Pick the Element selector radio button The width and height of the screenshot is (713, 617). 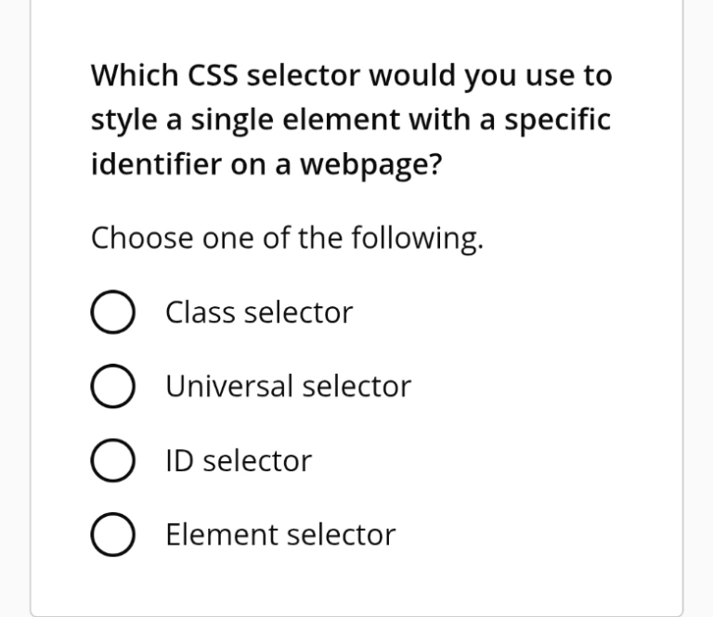(x=109, y=535)
